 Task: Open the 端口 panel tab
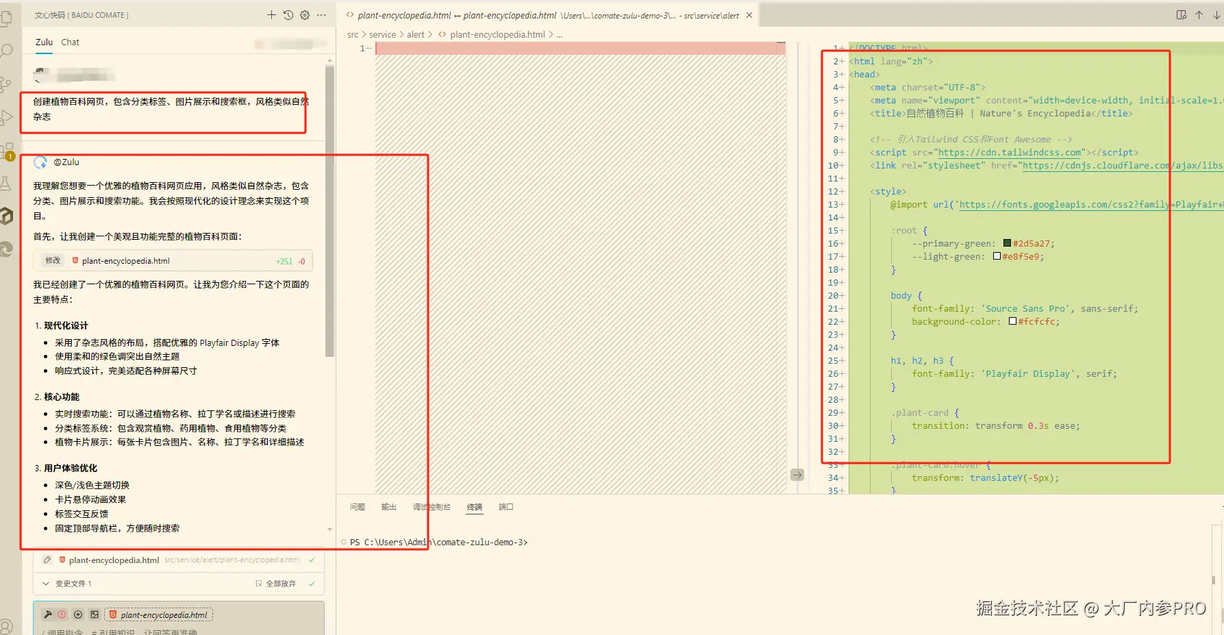pos(506,507)
